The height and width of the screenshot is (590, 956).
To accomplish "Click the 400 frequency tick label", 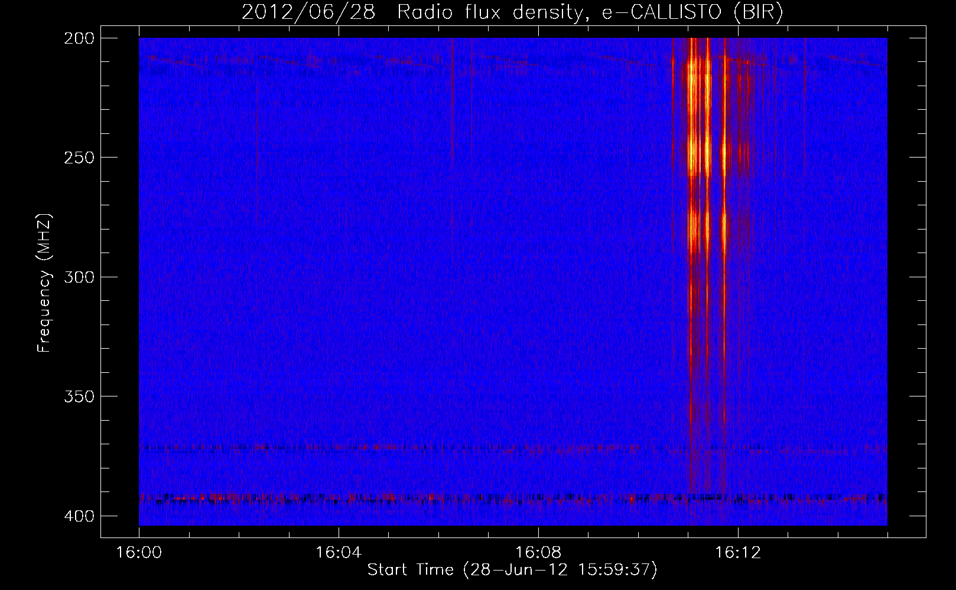I will tap(79, 516).
